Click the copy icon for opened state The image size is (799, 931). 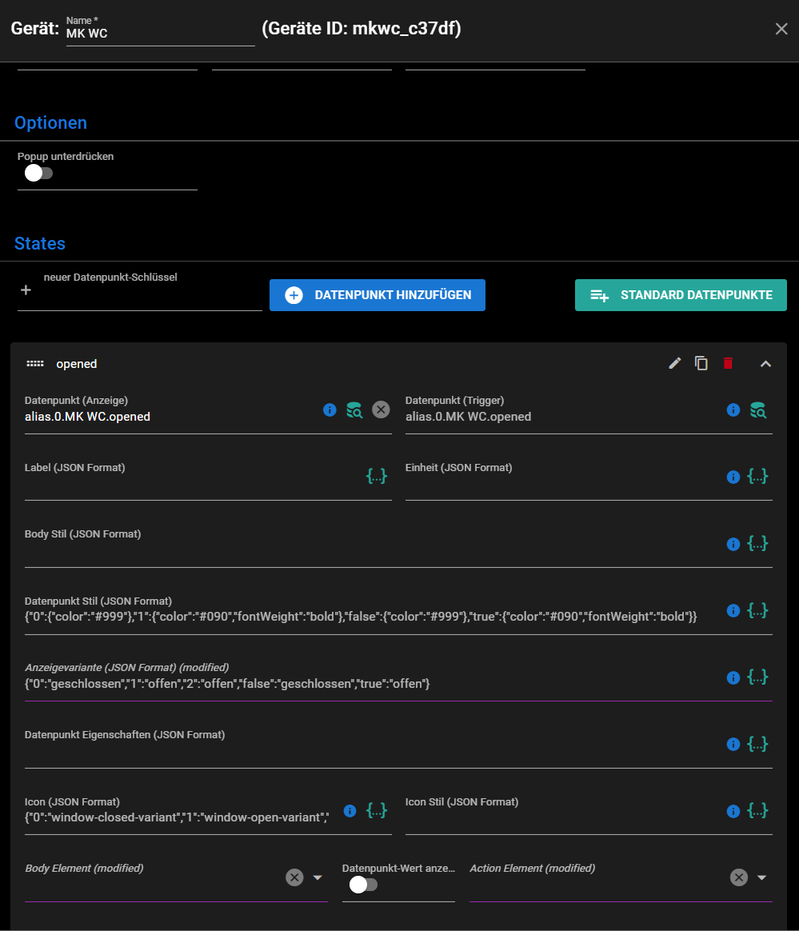(x=701, y=364)
